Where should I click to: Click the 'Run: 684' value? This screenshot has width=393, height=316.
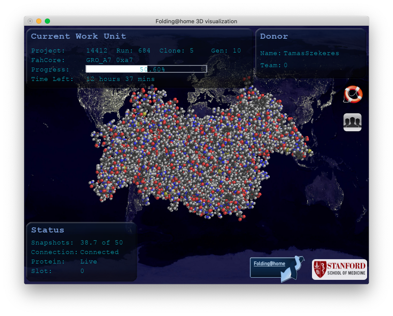[x=133, y=50]
